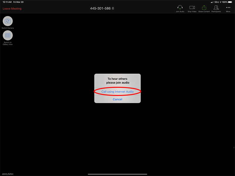
Task: Select meeting ID 445-301-586
Action: (100, 9)
